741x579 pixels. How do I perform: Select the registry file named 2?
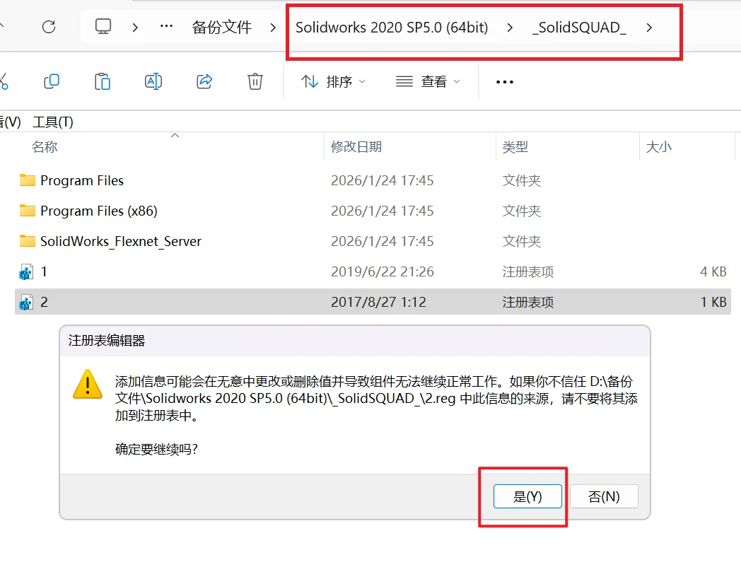[x=373, y=302]
